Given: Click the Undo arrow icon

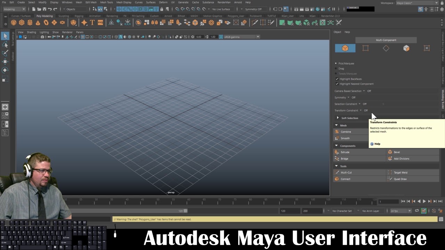Looking at the screenshot, I should click(50, 9).
